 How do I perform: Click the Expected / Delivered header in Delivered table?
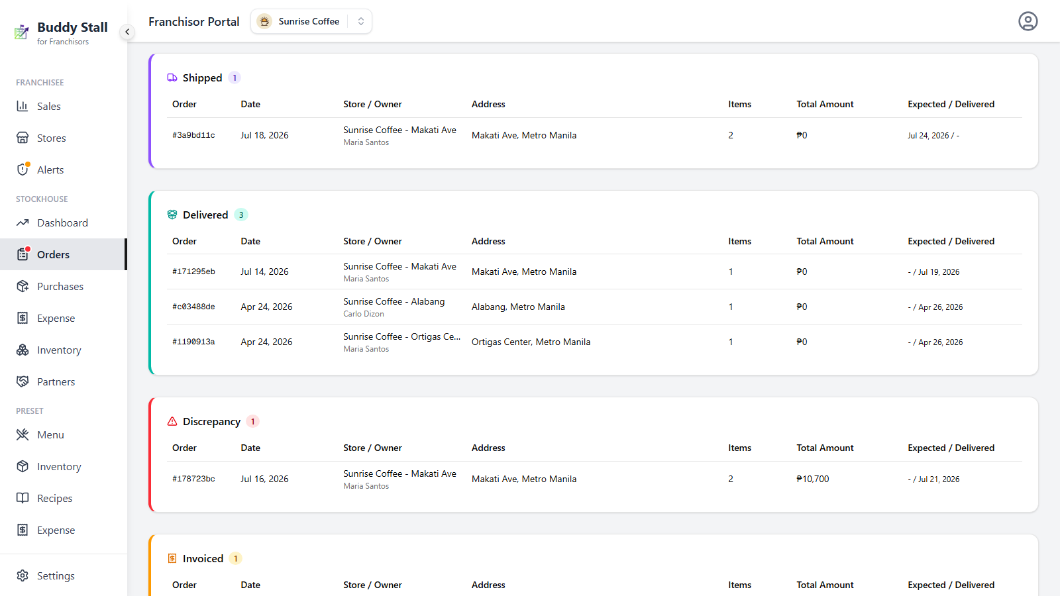pos(951,241)
